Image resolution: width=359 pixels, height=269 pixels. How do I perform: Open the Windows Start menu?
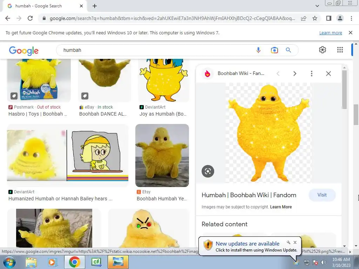click(9, 262)
